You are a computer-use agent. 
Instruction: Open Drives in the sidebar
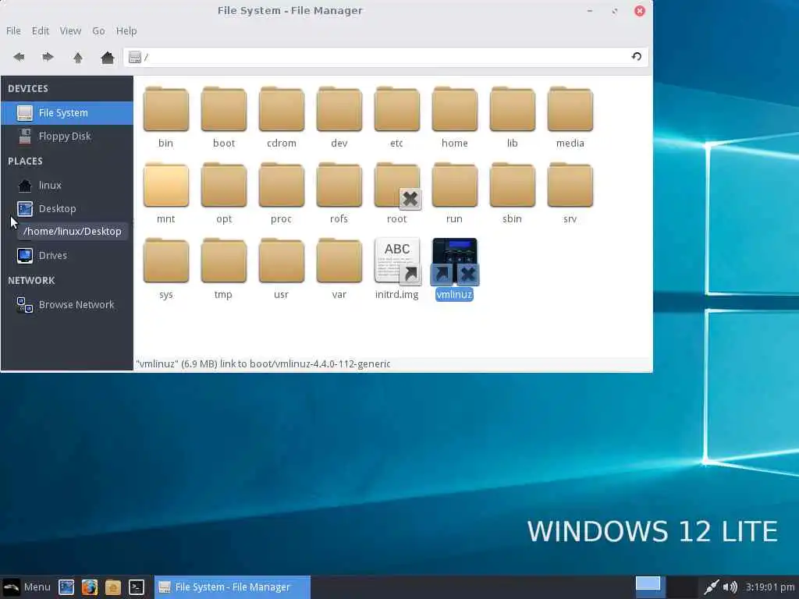pos(67,255)
